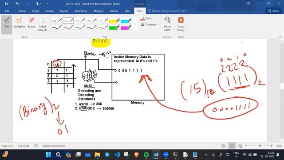Click the 140% zoom level

279,146
